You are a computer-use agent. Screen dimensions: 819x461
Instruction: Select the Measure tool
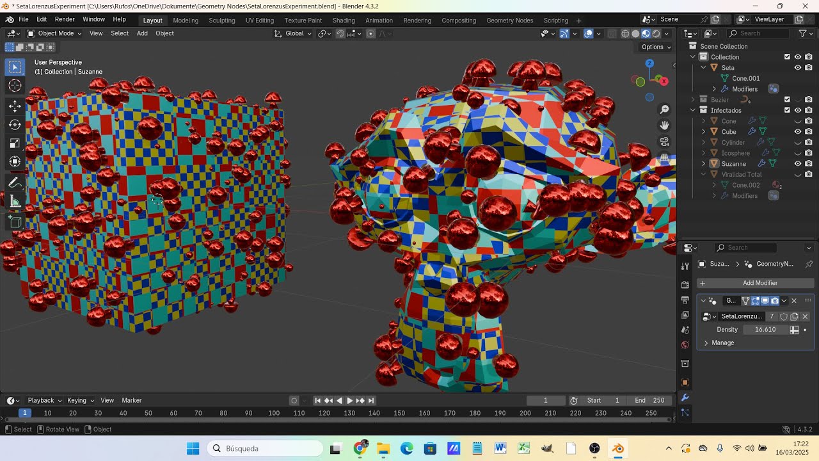(15, 202)
